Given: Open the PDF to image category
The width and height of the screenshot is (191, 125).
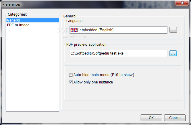Looking at the screenshot, I should point(32,25).
